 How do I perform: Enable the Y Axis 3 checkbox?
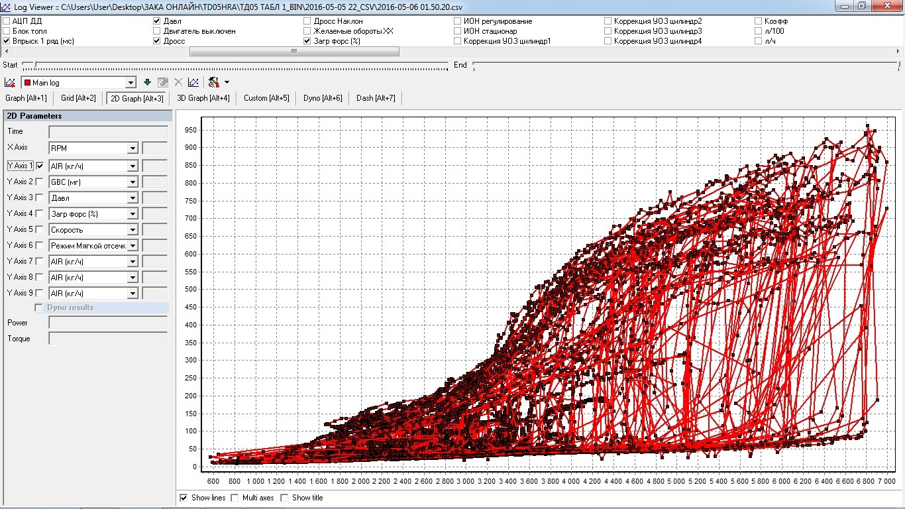point(40,198)
